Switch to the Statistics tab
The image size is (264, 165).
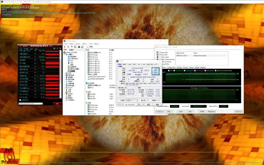pyautogui.click(x=203, y=67)
